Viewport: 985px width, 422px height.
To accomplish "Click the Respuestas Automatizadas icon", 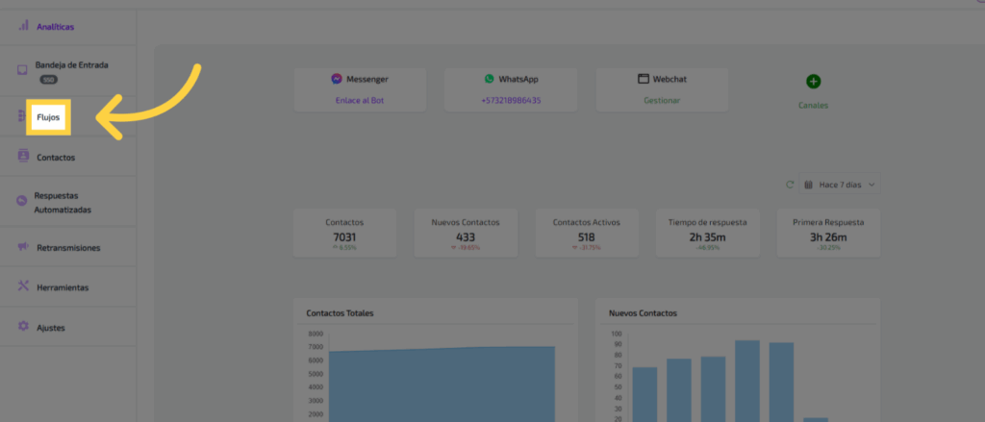I will tap(23, 200).
